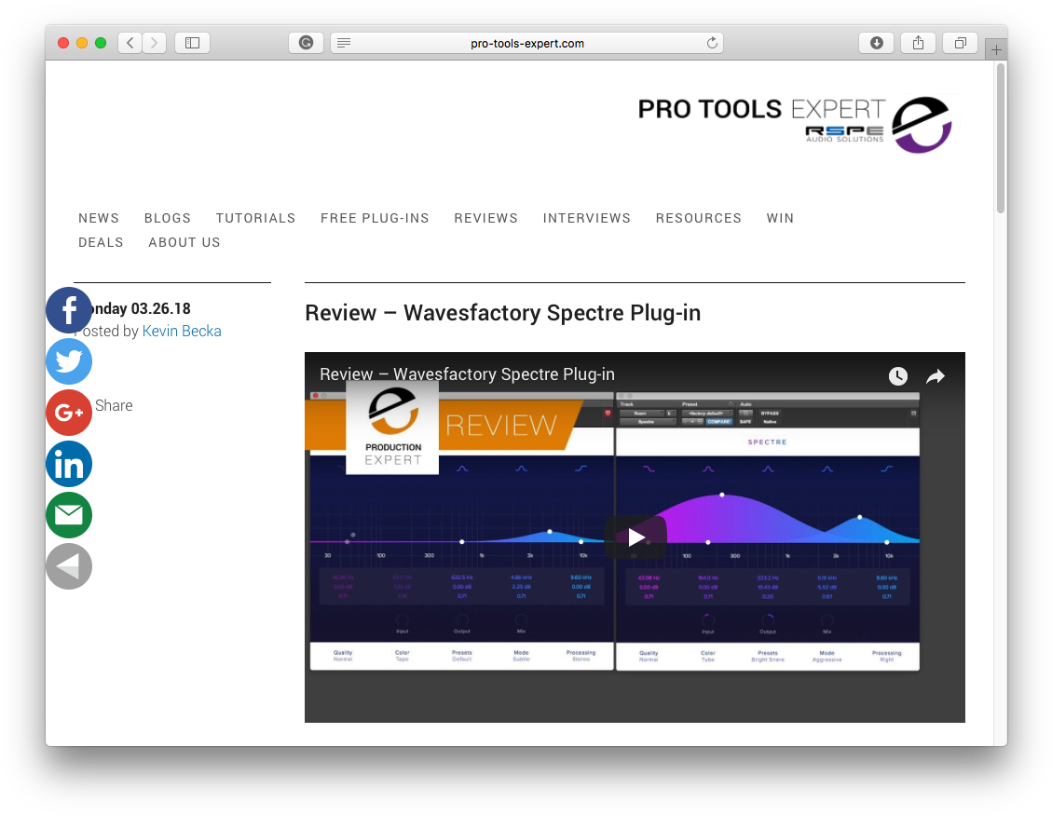Open the REVIEWS menu item
The height and width of the screenshot is (815, 1052).
485,218
